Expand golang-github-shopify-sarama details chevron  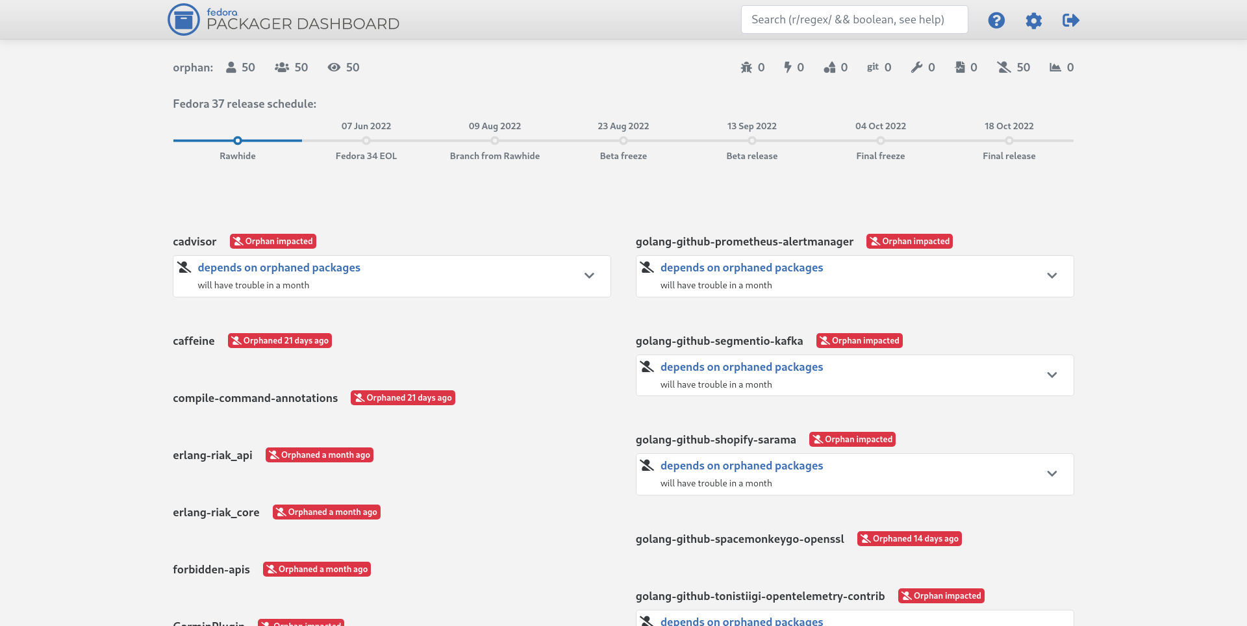click(1052, 474)
